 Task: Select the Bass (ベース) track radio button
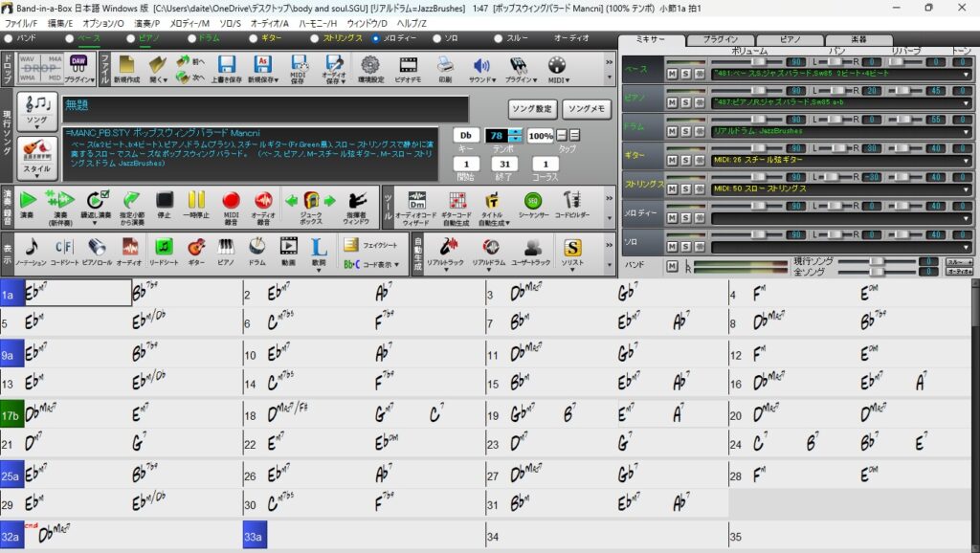[69, 38]
